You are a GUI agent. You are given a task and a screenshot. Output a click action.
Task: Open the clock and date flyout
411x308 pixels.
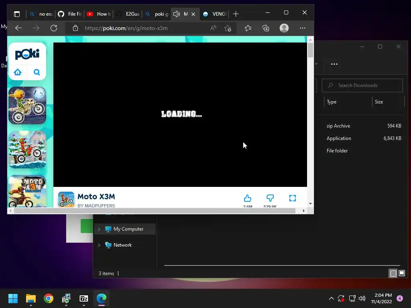click(x=381, y=298)
